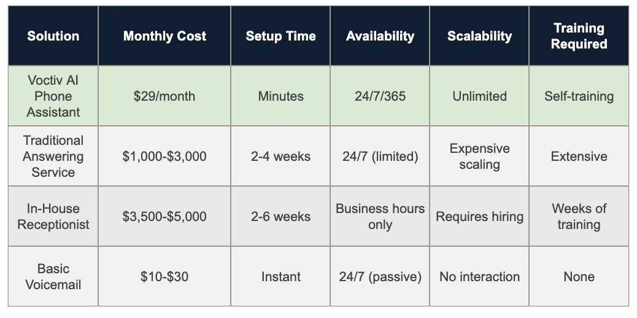Click the Solution column header
This screenshot has height=318, width=637.
[53, 36]
